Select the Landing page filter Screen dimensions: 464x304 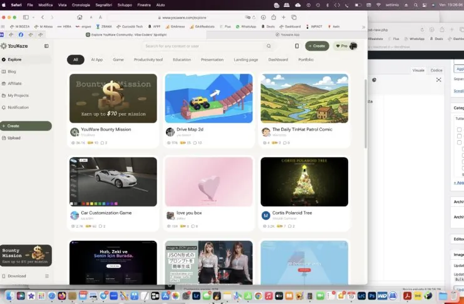[246, 59]
